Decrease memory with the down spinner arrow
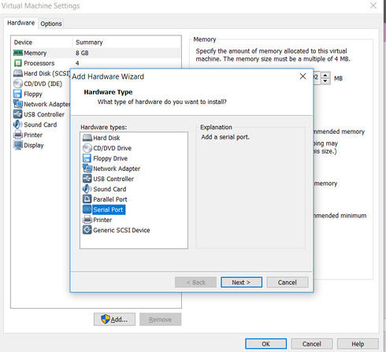 click(325, 81)
